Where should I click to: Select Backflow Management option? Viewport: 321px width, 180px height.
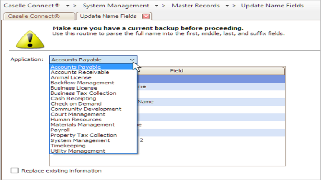(93, 83)
